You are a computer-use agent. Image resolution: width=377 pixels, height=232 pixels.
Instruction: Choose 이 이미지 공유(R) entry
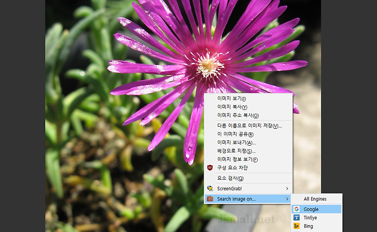[248, 134]
